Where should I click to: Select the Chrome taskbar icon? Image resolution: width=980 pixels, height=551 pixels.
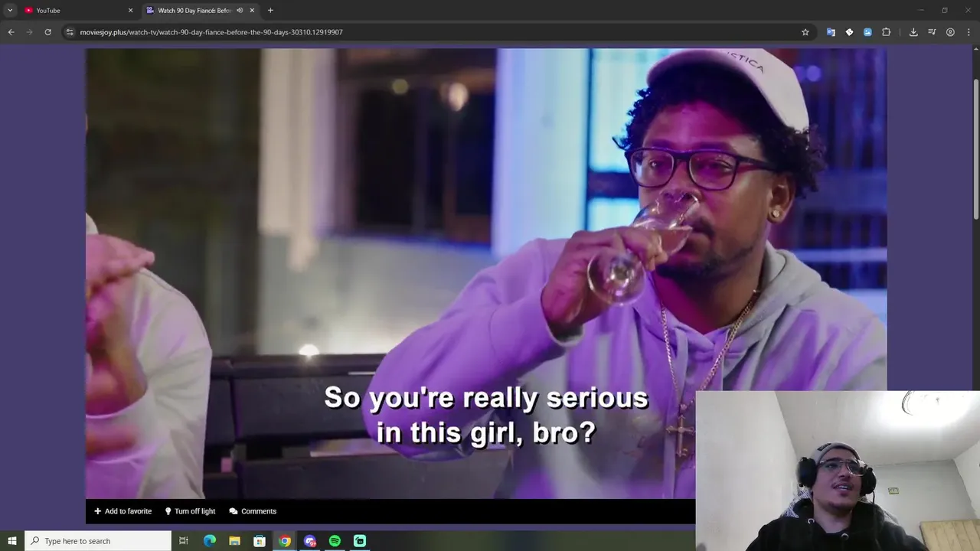click(x=285, y=541)
